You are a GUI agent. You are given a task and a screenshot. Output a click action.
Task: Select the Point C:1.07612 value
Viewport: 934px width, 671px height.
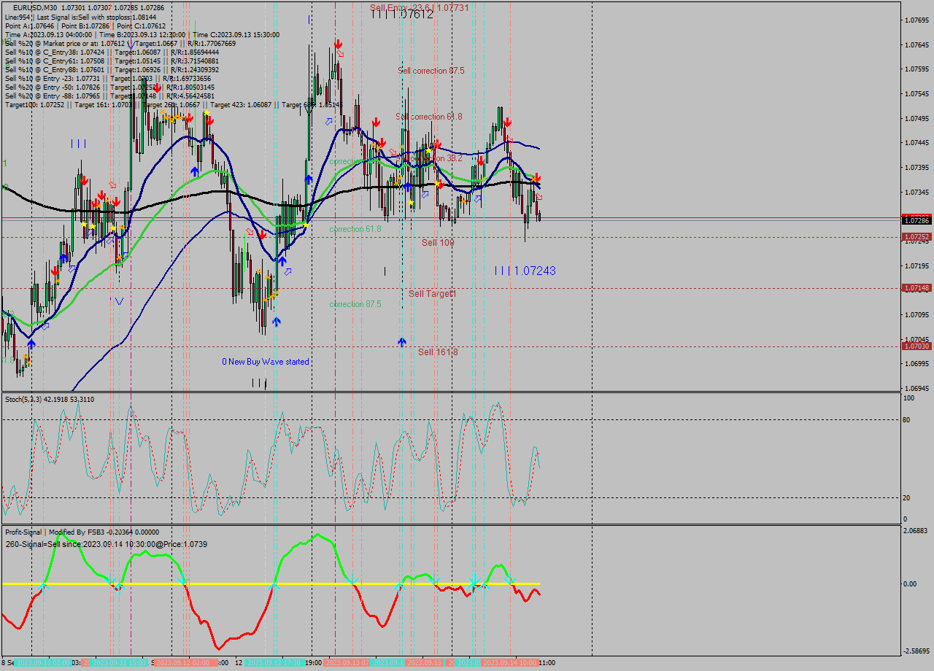(x=140, y=26)
